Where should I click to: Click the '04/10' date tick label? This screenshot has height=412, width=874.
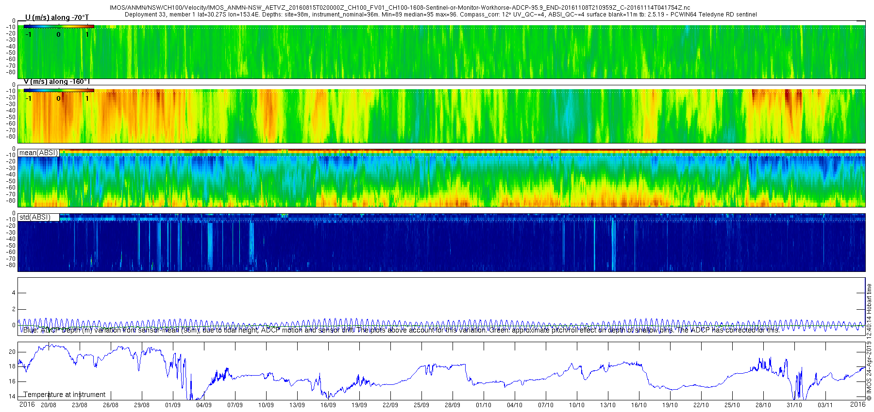515,405
